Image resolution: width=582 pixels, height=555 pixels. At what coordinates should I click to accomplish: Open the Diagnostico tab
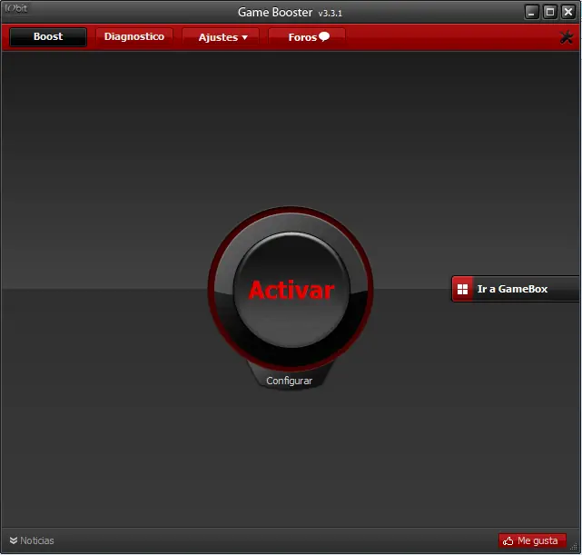coord(134,36)
